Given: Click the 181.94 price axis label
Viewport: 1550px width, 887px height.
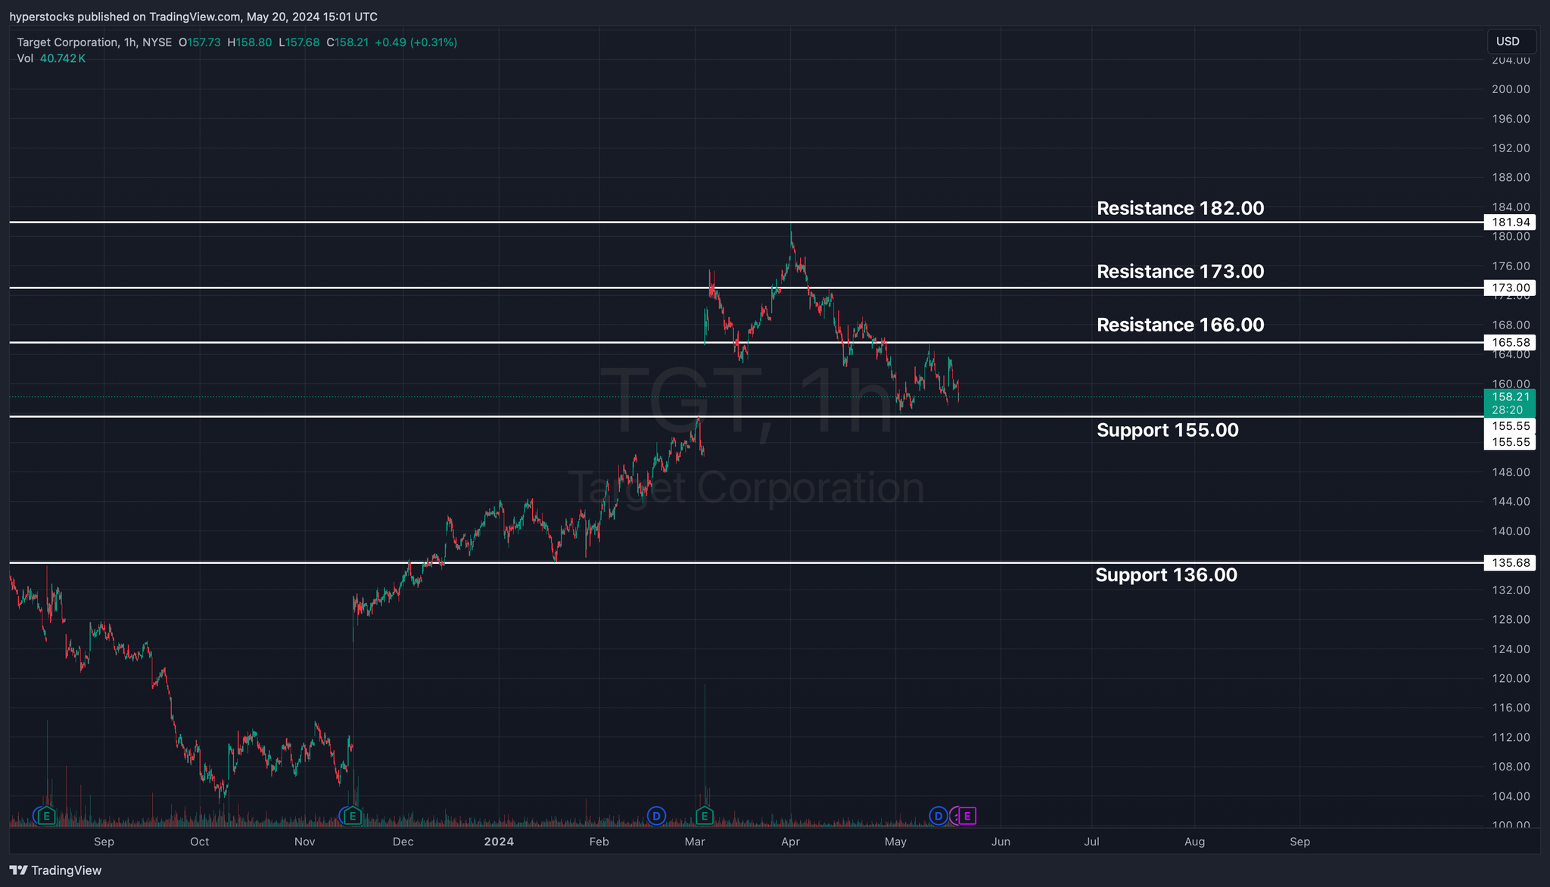Looking at the screenshot, I should click(1511, 223).
